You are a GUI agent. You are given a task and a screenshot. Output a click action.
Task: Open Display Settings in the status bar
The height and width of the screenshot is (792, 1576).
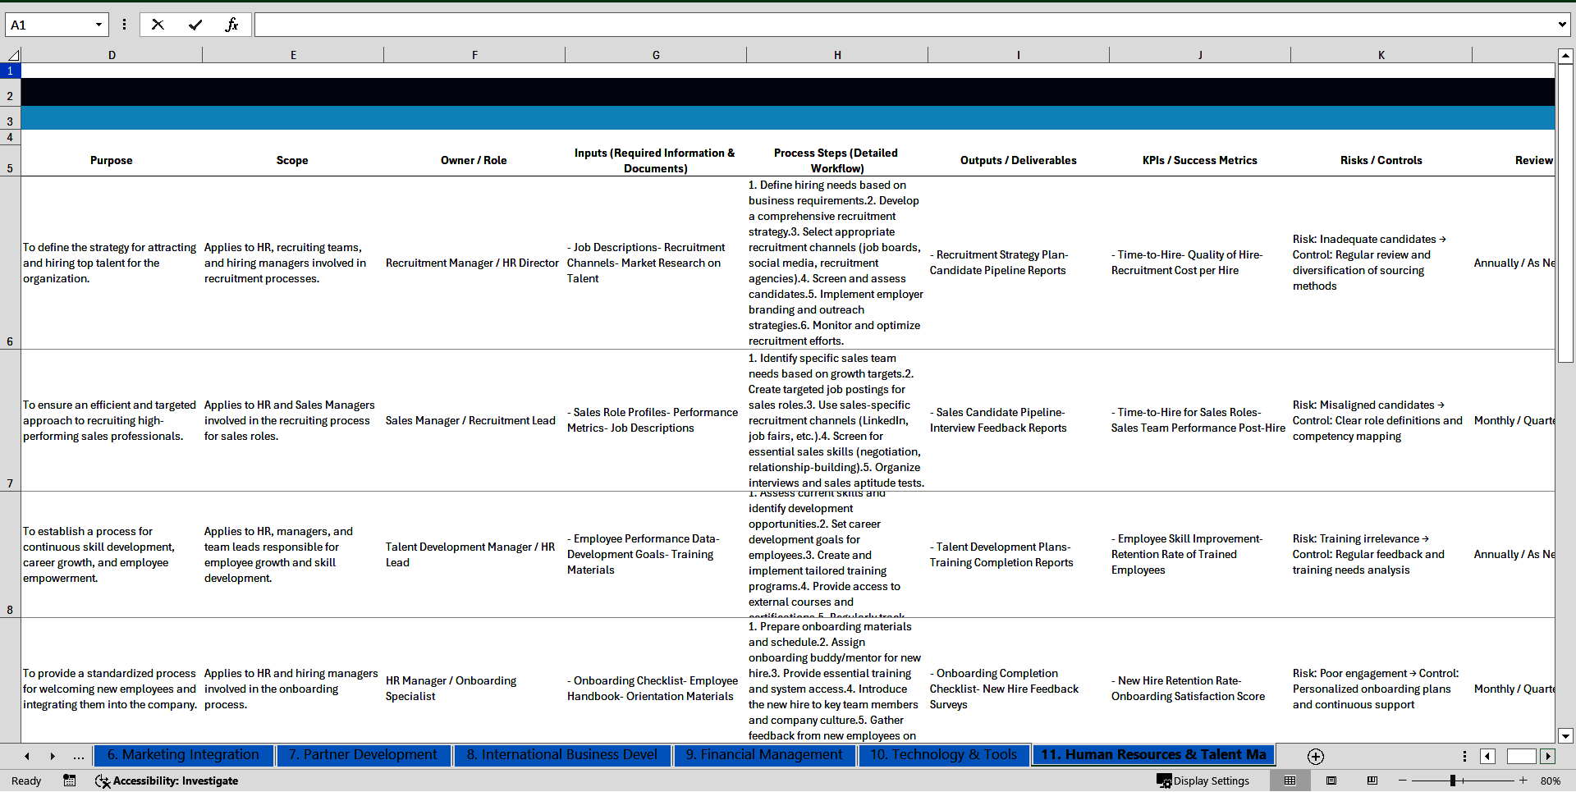click(x=1203, y=781)
